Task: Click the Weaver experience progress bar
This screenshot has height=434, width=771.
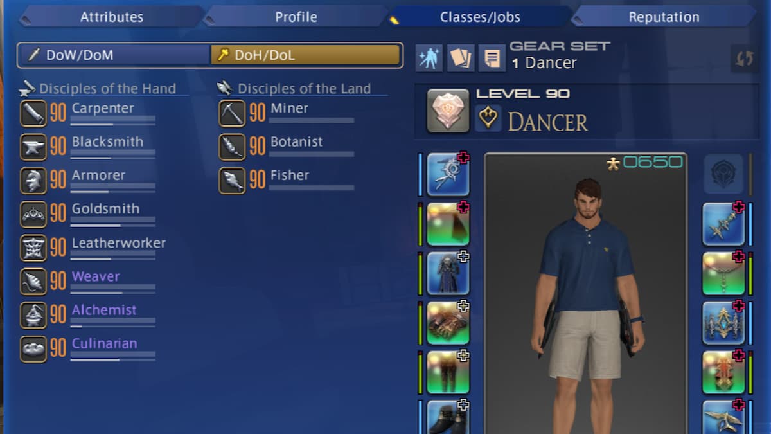Action: [x=113, y=291]
